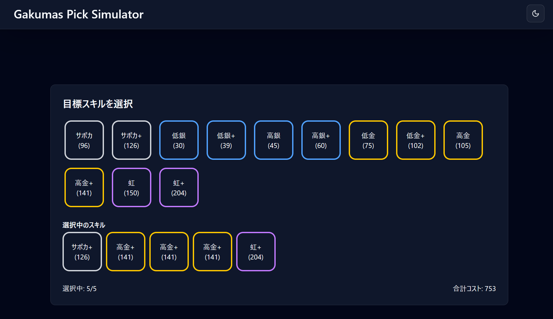Select the サポカ+ (126) skill card
The width and height of the screenshot is (553, 319).
tap(131, 140)
